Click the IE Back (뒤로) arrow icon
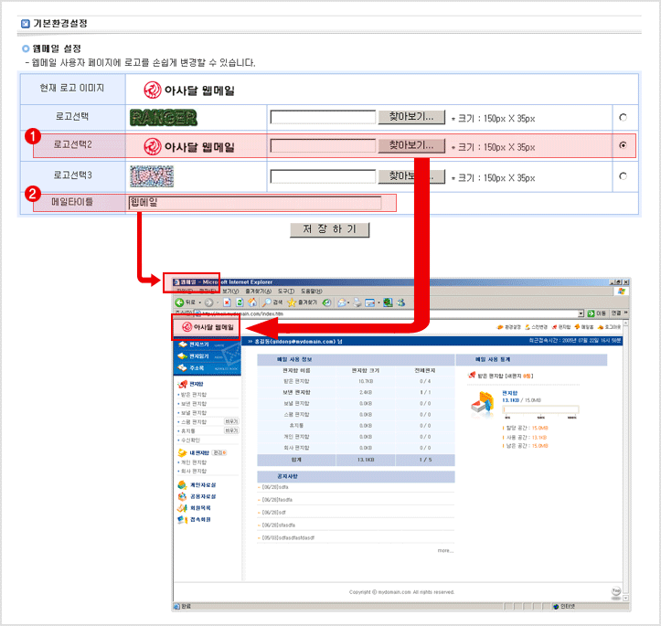The height and width of the screenshot is (626, 661). (181, 302)
